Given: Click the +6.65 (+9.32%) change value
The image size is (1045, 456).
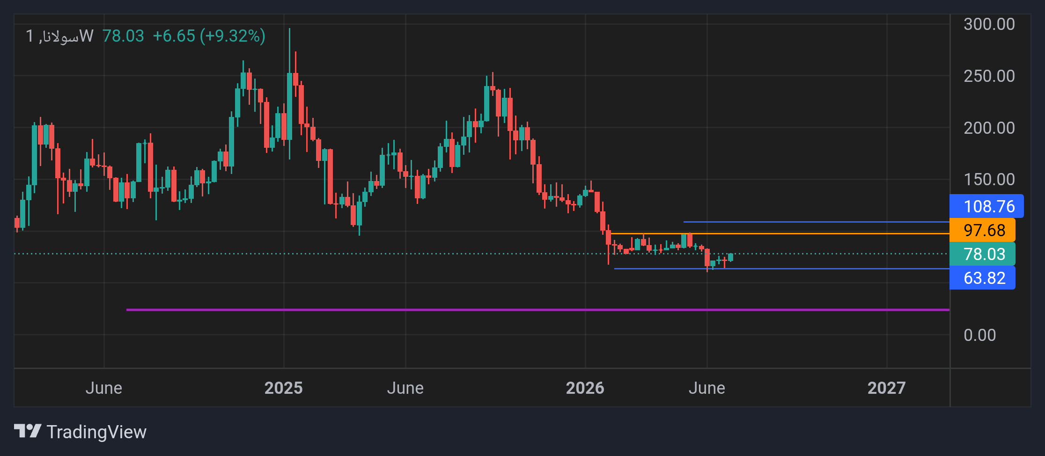Looking at the screenshot, I should (209, 36).
